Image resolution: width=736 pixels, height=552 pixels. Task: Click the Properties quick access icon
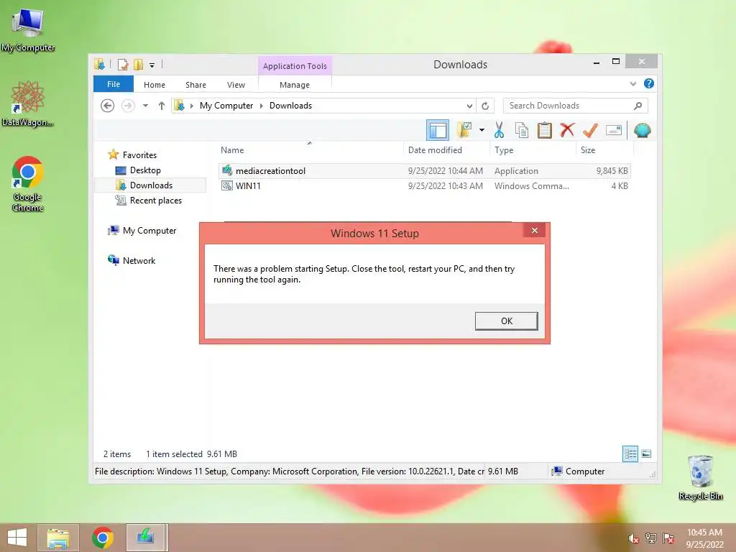[123, 65]
